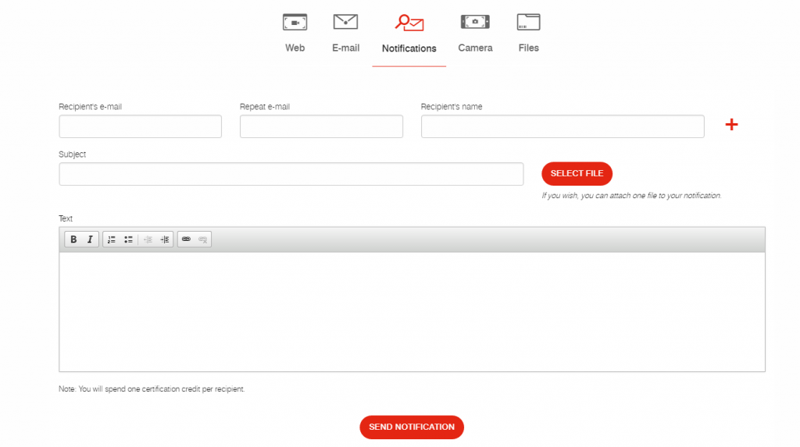This screenshot has height=447, width=800.
Task: Insert a numbered list
Action: click(112, 239)
